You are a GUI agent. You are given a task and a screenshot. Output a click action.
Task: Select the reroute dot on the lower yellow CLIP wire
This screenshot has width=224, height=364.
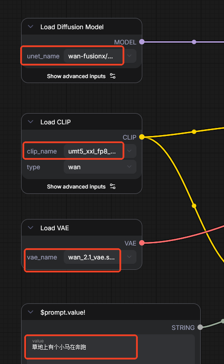[x=194, y=206]
